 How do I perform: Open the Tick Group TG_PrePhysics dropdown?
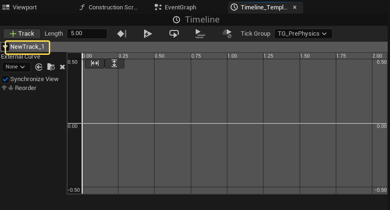click(x=302, y=34)
